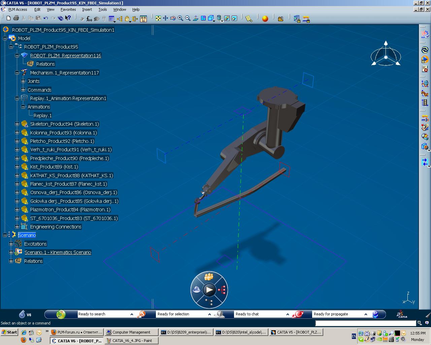Image resolution: width=431 pixels, height=345 pixels.
Task: Click the Windows Start button
Action: [9, 332]
